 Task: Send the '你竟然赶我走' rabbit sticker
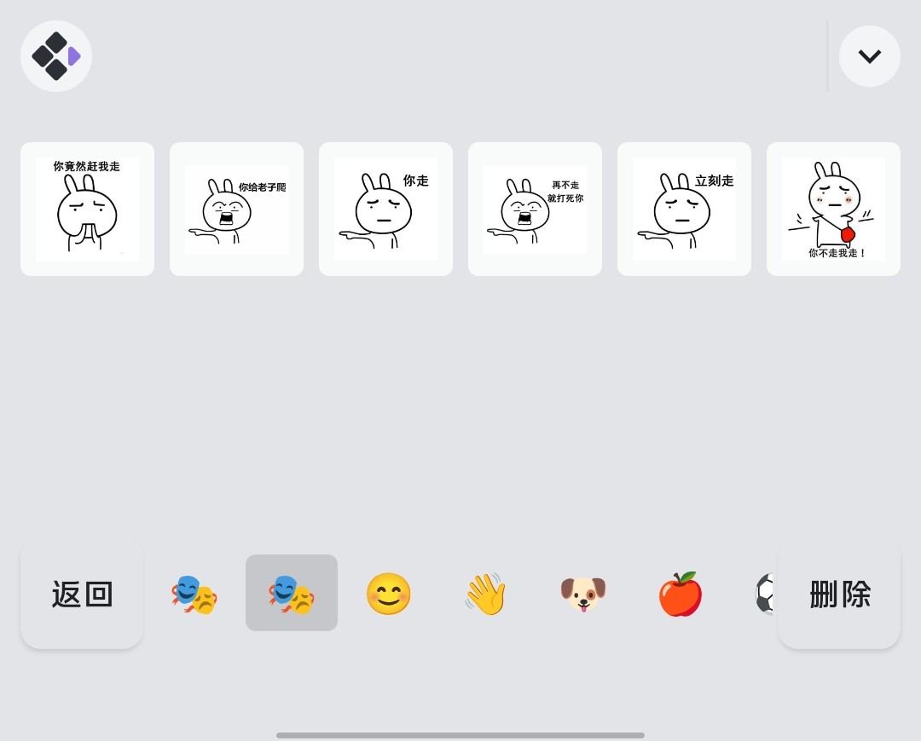click(88, 209)
